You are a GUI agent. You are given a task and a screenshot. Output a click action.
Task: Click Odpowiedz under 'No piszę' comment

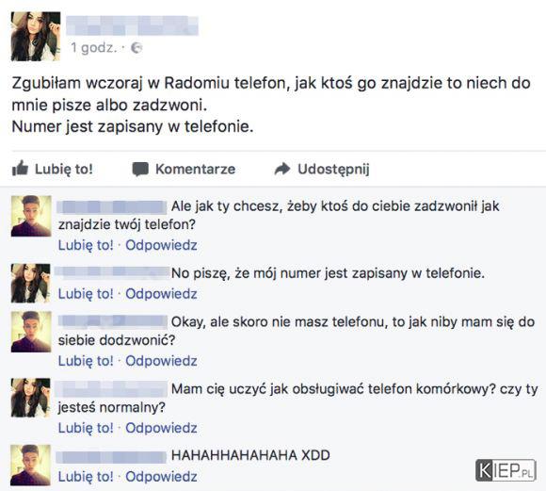point(161,294)
